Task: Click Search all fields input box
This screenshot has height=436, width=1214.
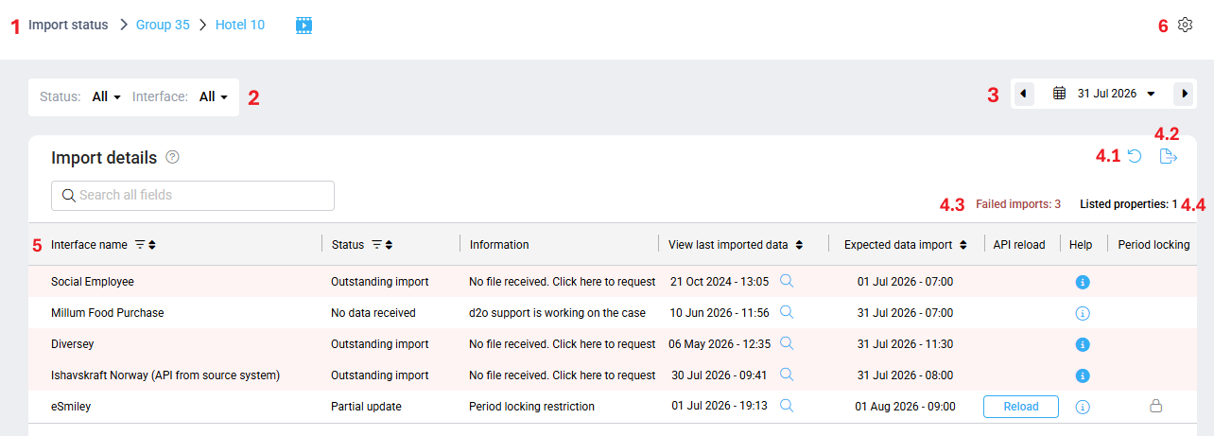Action: click(x=193, y=196)
